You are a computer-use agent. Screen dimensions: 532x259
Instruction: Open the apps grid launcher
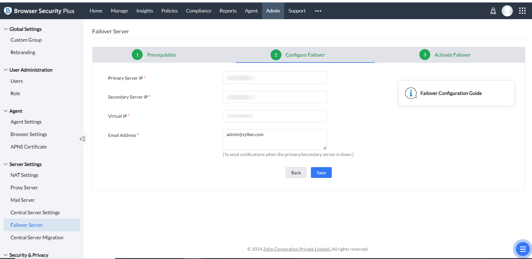pyautogui.click(x=522, y=11)
